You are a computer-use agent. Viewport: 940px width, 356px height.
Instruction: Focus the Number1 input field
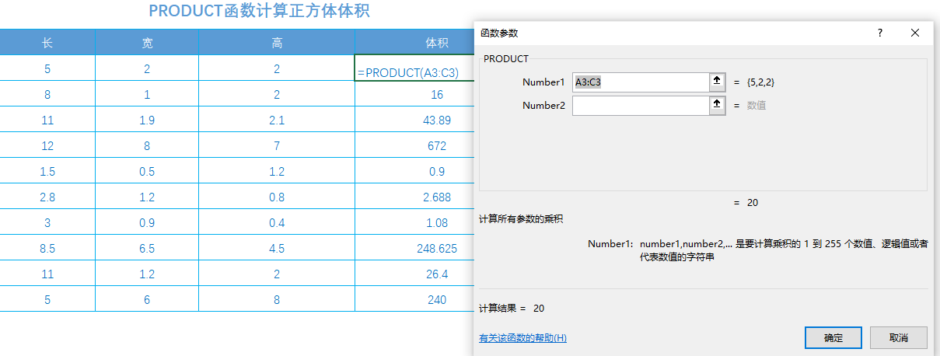[641, 82]
